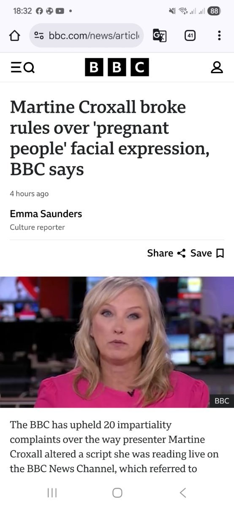Open the presenter photo in the article
Viewport: 234px width, 507px height.
pyautogui.click(x=117, y=342)
